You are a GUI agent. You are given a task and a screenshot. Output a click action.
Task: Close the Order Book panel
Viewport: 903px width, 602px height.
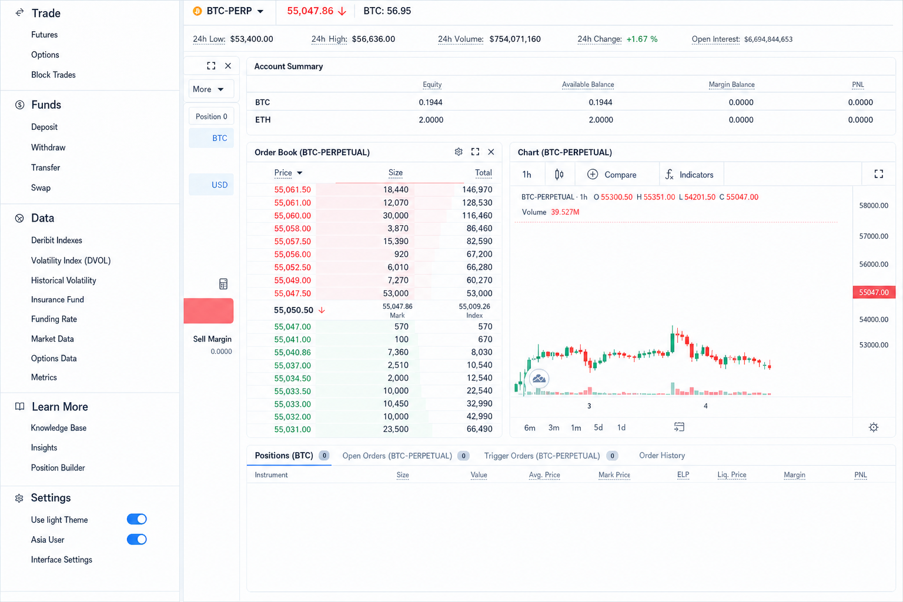pyautogui.click(x=491, y=152)
